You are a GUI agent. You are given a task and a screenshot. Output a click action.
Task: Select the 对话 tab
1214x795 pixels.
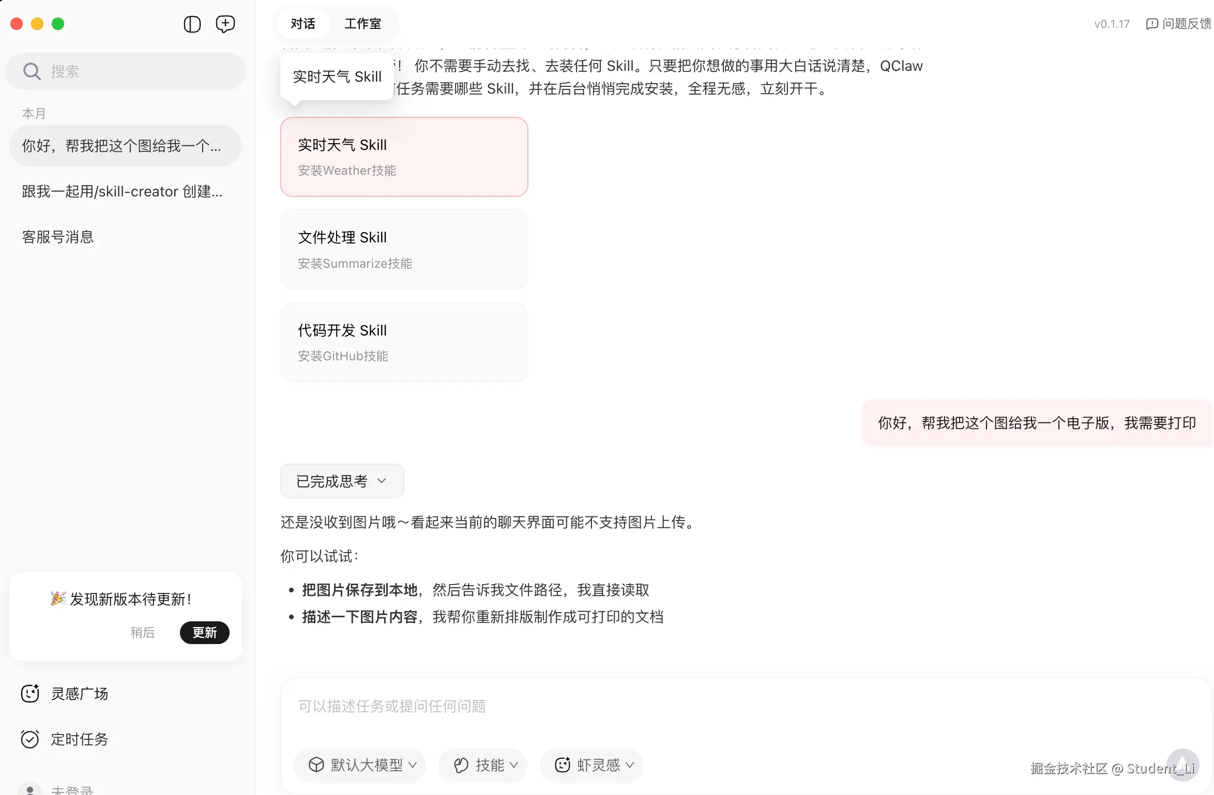point(302,23)
